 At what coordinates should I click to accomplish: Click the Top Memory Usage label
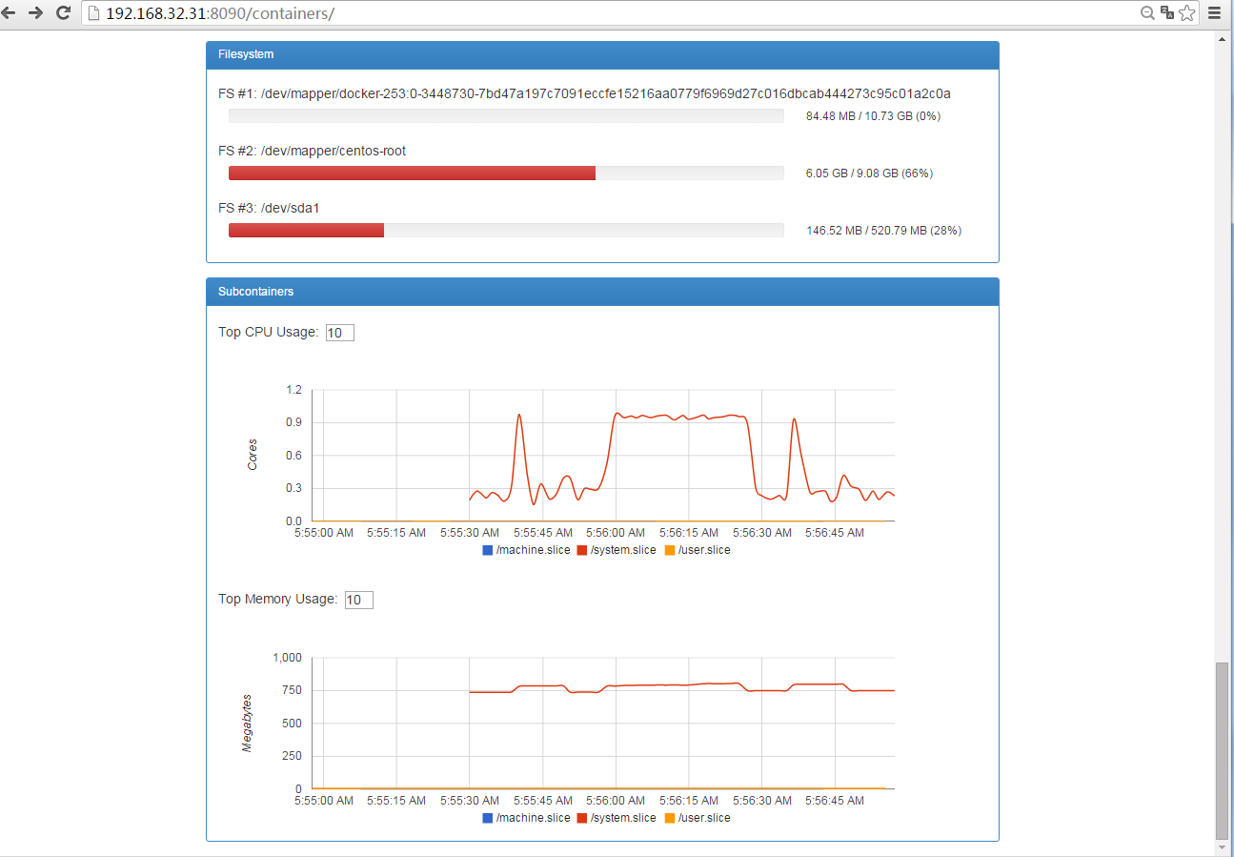[277, 600]
